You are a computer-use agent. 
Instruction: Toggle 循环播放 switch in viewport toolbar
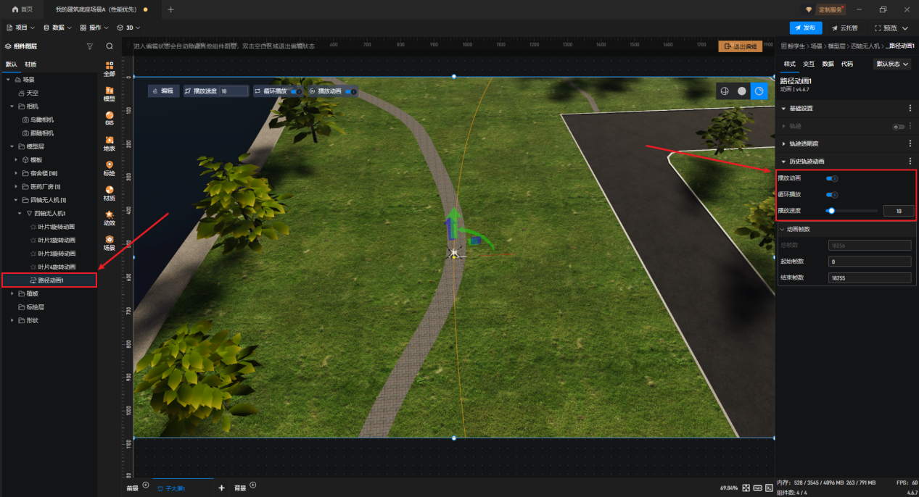pos(296,91)
